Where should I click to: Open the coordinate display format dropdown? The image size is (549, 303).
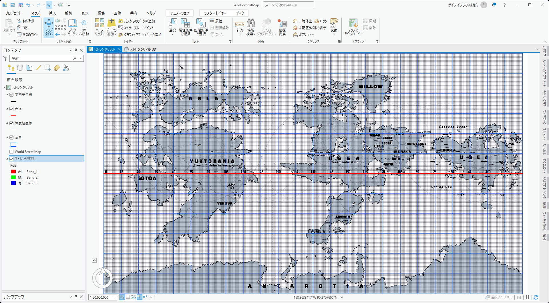[x=342, y=297]
